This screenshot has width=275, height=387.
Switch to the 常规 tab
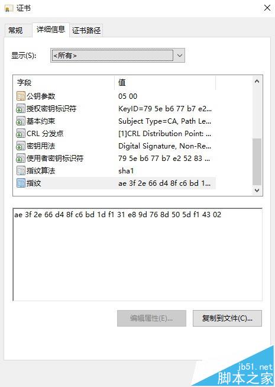(15, 30)
